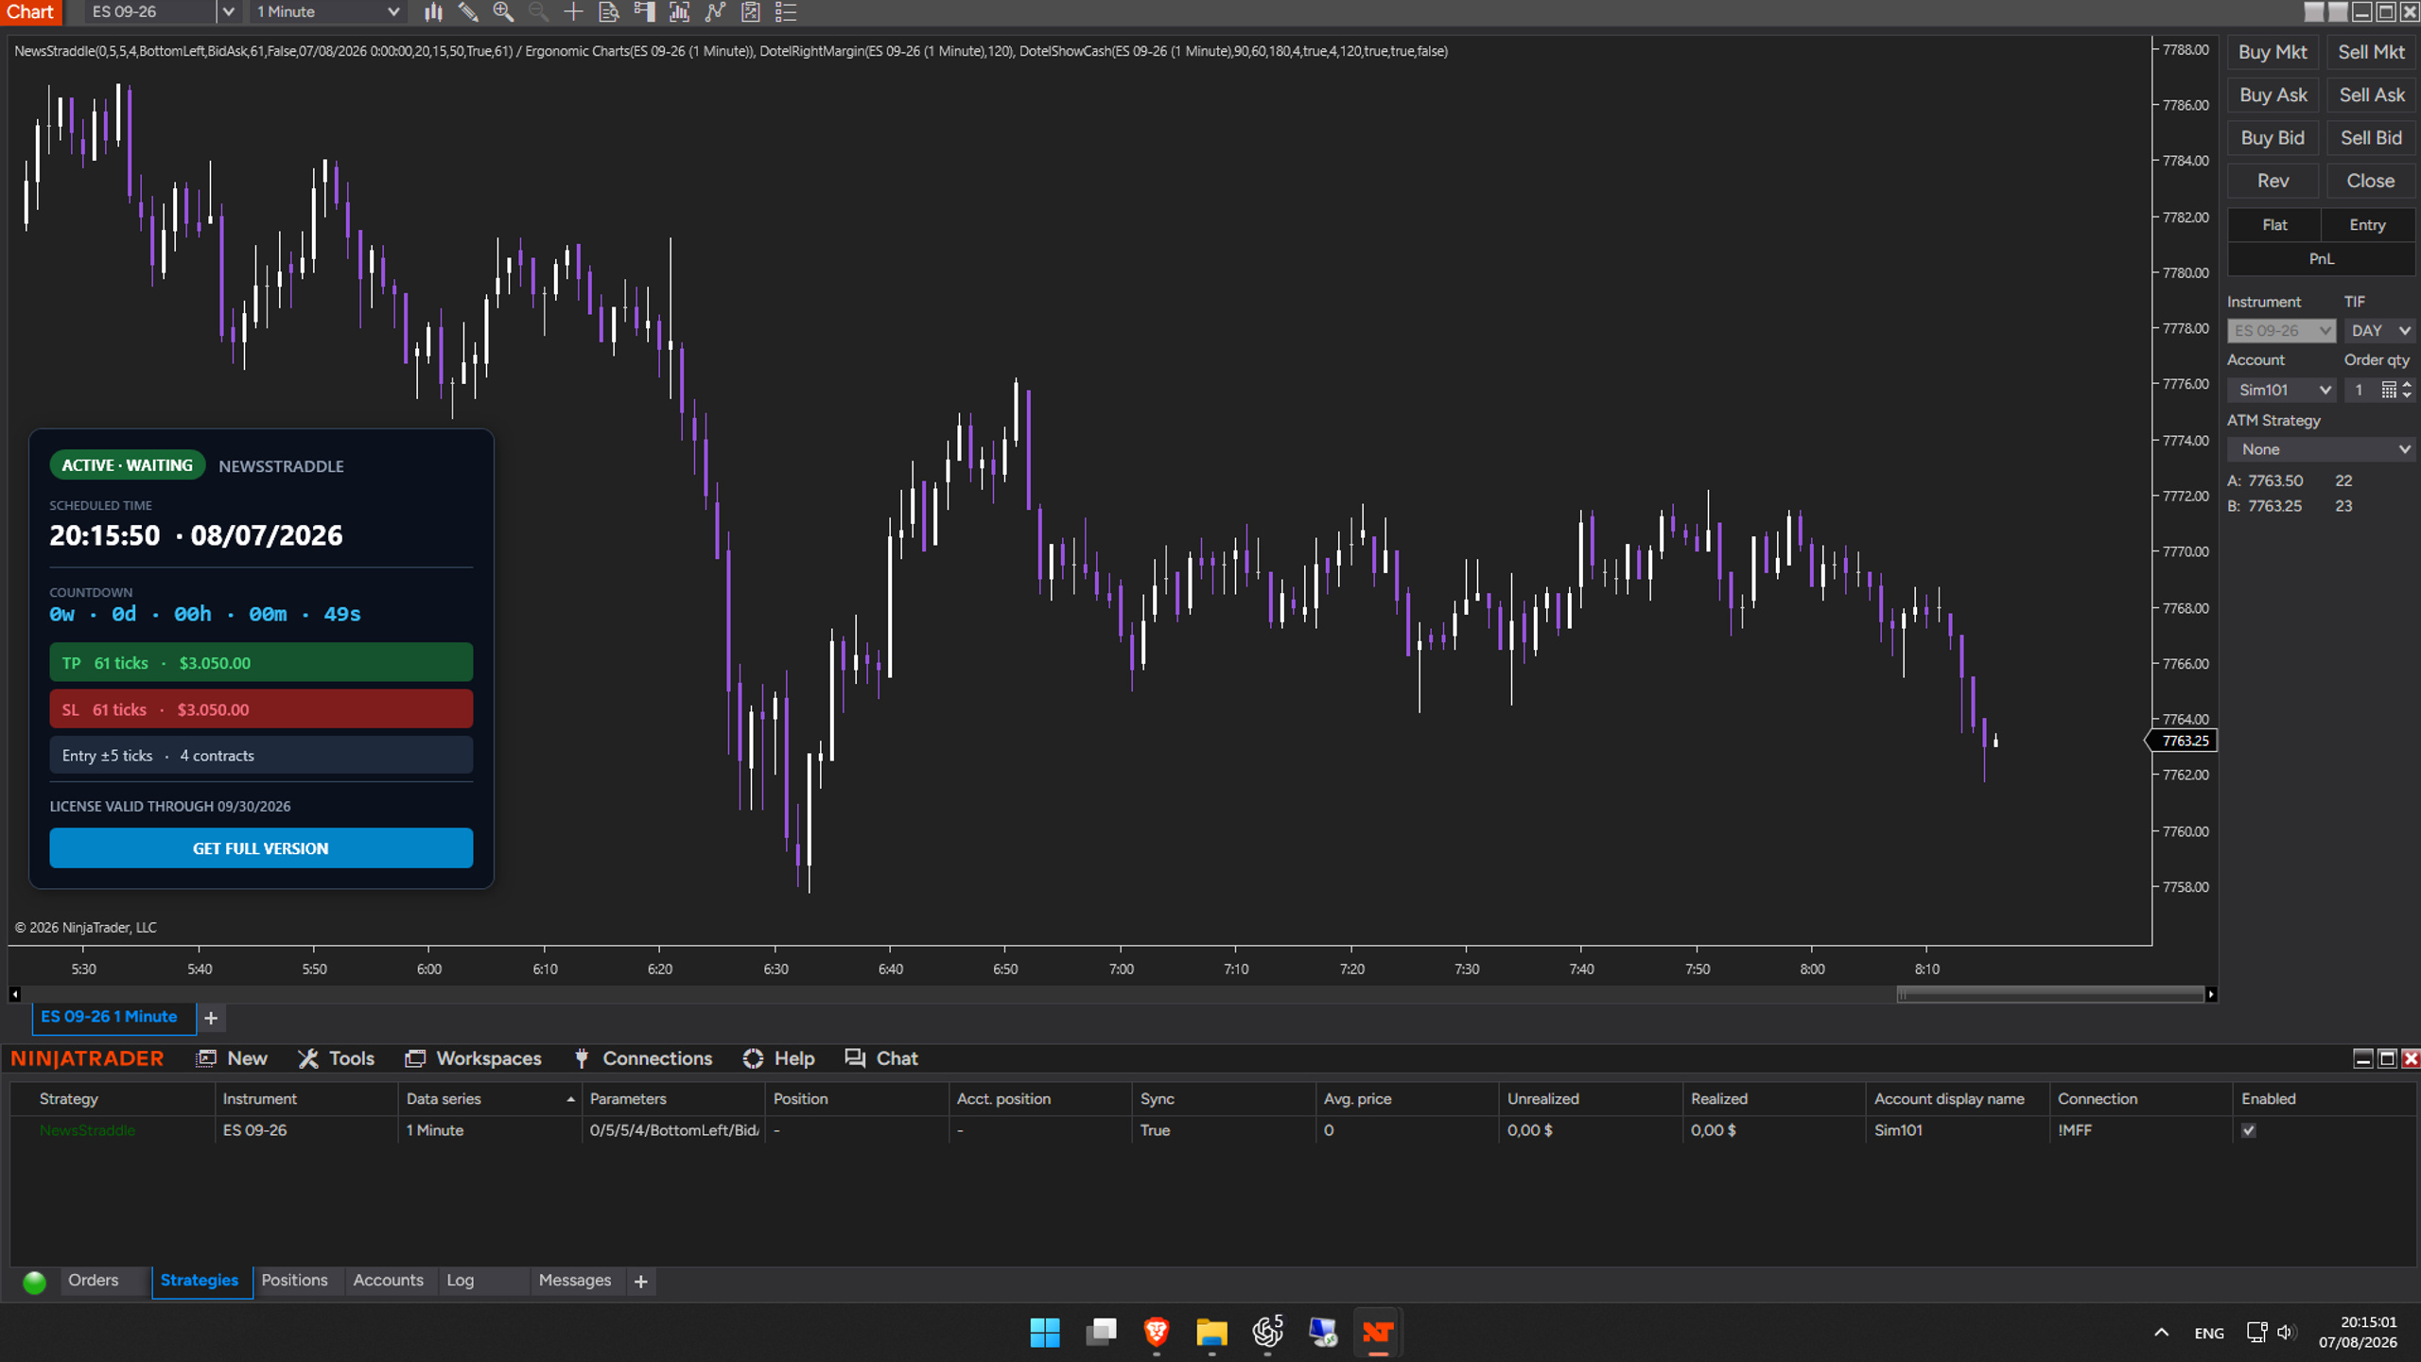Click the Buy Mkt button
Screen dimensions: 2421x1362
coord(2273,52)
